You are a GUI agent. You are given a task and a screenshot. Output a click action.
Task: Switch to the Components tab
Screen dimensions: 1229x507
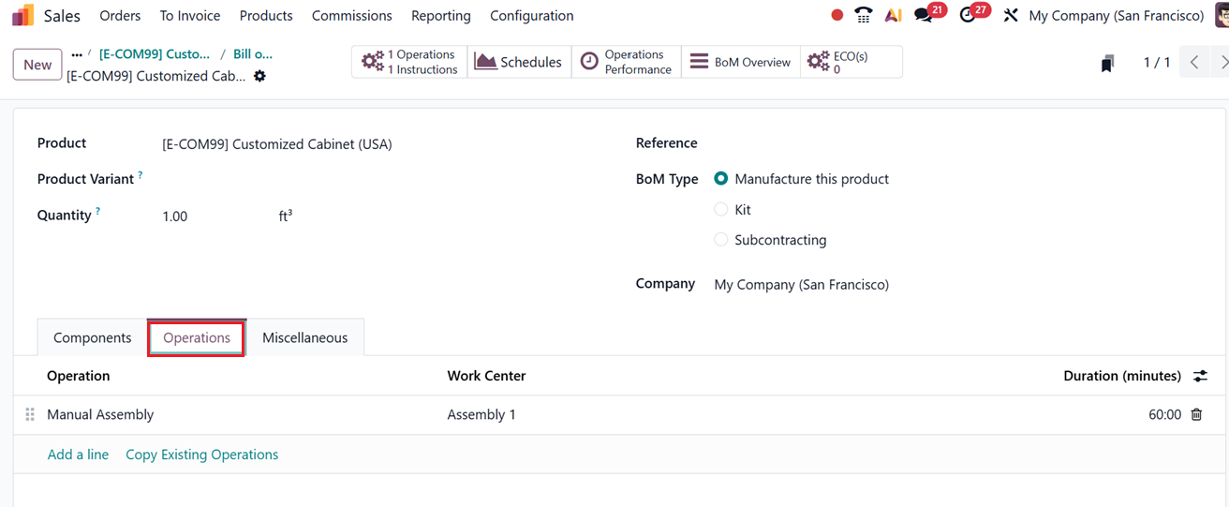[92, 337]
